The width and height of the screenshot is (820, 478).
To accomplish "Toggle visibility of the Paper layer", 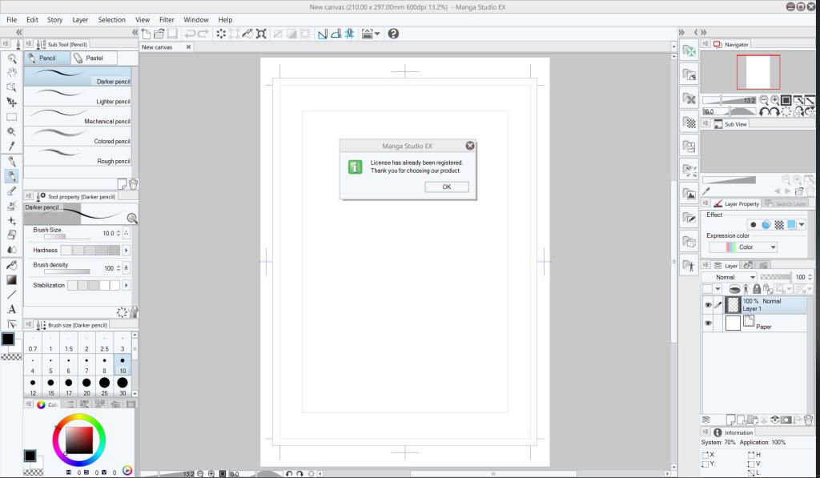I will 708,323.
